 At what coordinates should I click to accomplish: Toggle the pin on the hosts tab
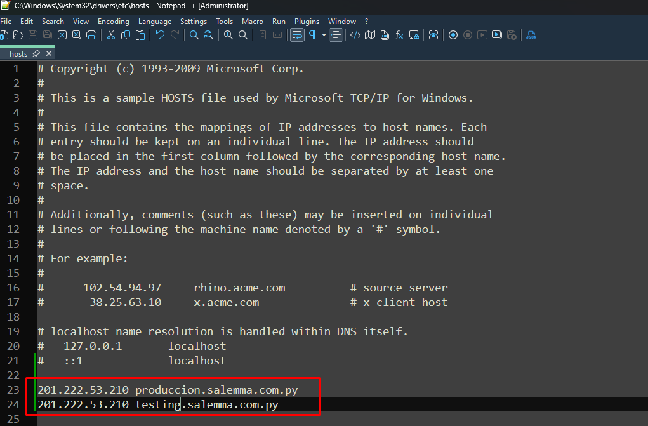point(36,54)
